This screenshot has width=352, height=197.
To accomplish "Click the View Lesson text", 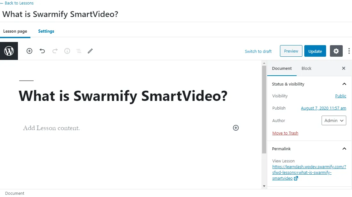I will [x=283, y=161].
